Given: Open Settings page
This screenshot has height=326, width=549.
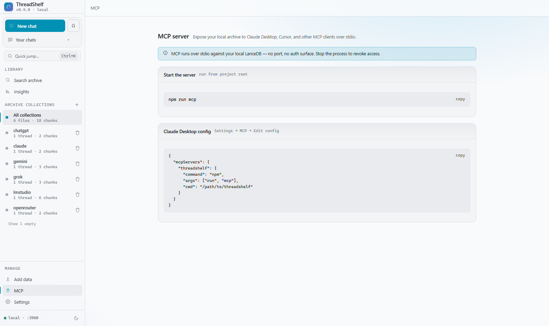Looking at the screenshot, I should [42, 302].
